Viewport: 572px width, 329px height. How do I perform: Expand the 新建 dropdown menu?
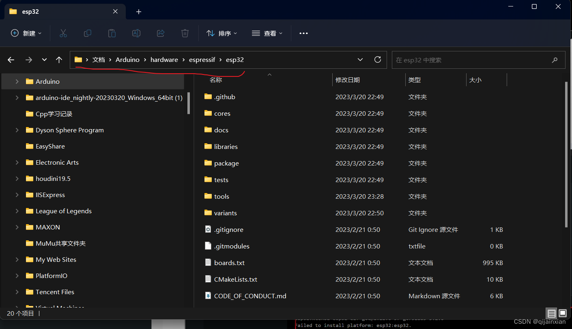point(26,33)
